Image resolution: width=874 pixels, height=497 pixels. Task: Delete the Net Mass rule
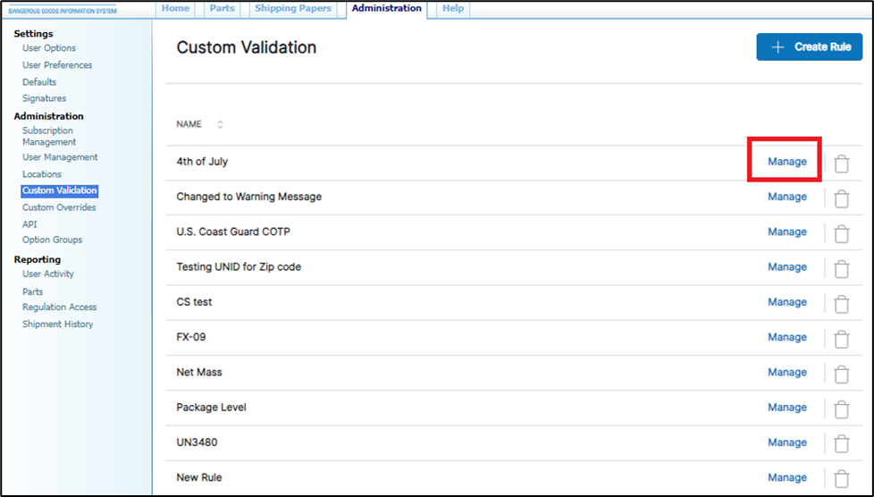pos(841,374)
